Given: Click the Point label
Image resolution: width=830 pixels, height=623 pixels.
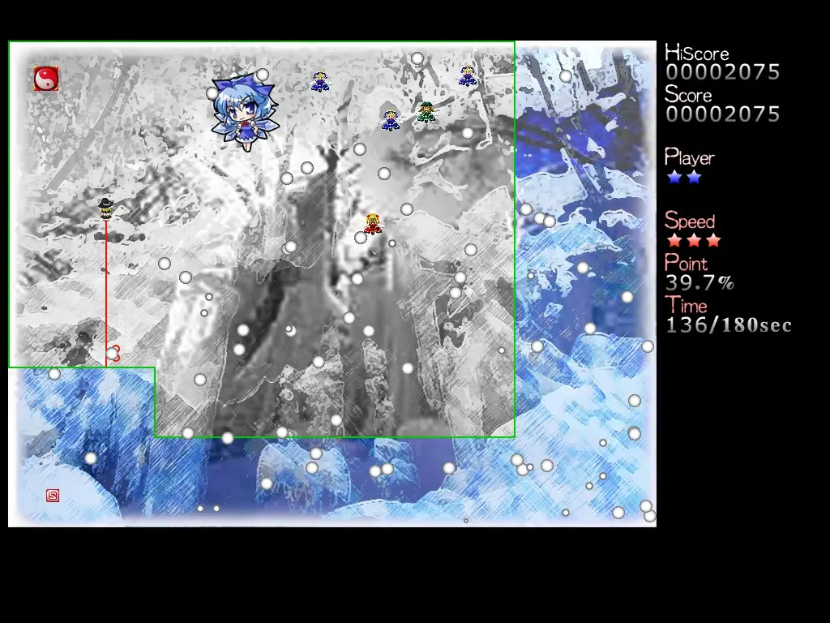Looking at the screenshot, I should (x=686, y=263).
